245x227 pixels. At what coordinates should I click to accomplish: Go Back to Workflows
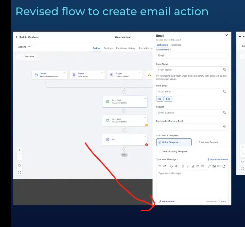[x=27, y=37]
